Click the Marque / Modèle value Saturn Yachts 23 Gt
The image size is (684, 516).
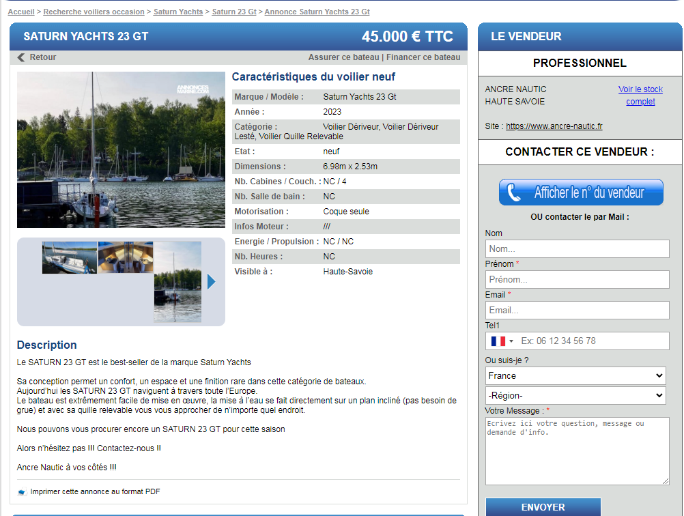360,97
